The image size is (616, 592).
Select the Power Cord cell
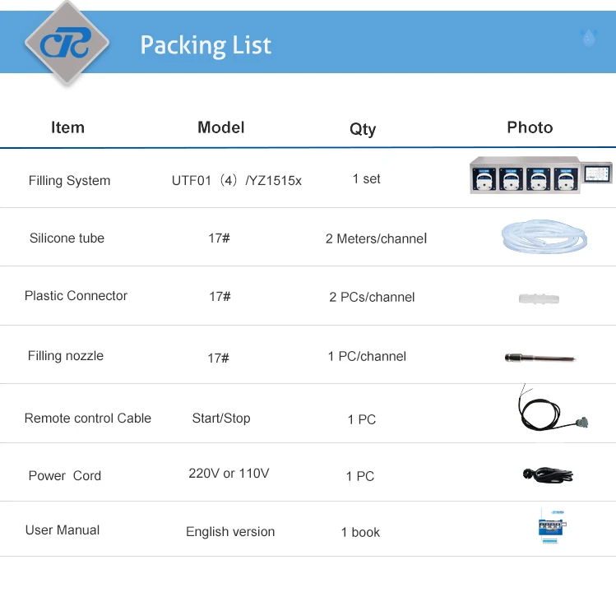65,476
